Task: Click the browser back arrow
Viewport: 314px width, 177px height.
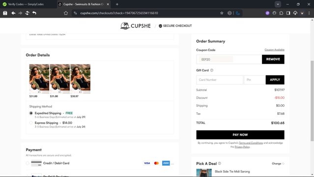Action: (13, 13)
